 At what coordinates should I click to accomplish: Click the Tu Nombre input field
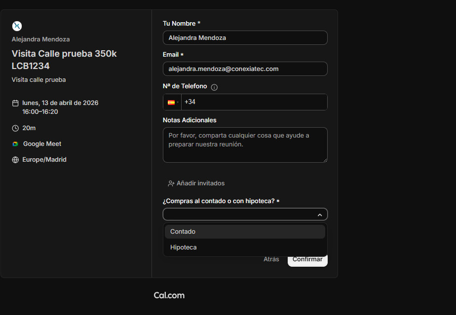click(x=245, y=38)
